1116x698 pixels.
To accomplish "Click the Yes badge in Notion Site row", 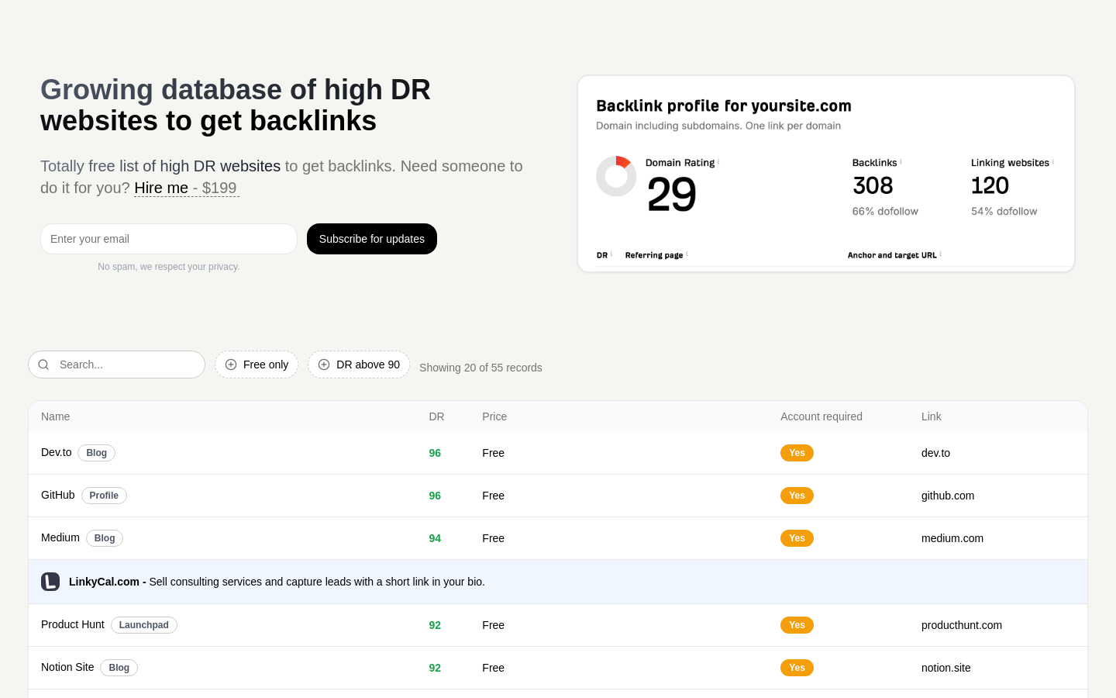I will 797,668.
